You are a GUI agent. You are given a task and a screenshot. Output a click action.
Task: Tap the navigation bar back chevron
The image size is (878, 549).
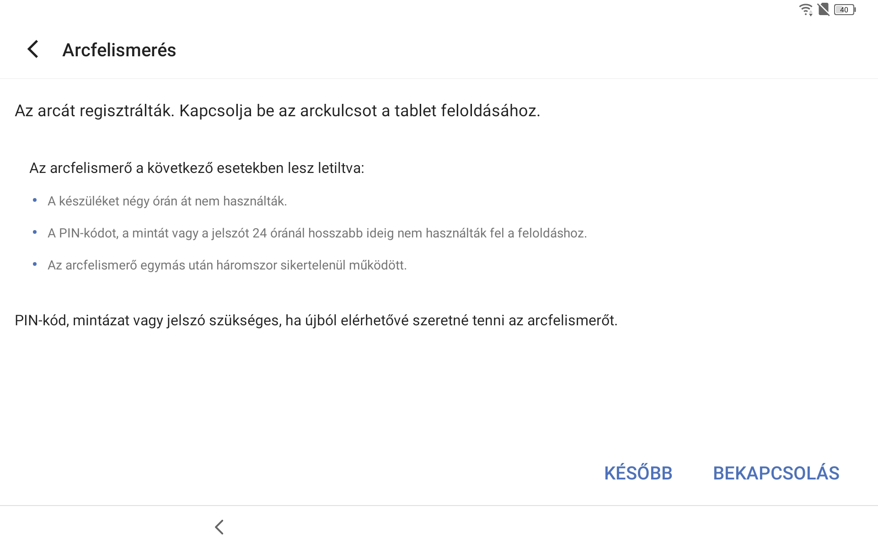[x=219, y=527]
